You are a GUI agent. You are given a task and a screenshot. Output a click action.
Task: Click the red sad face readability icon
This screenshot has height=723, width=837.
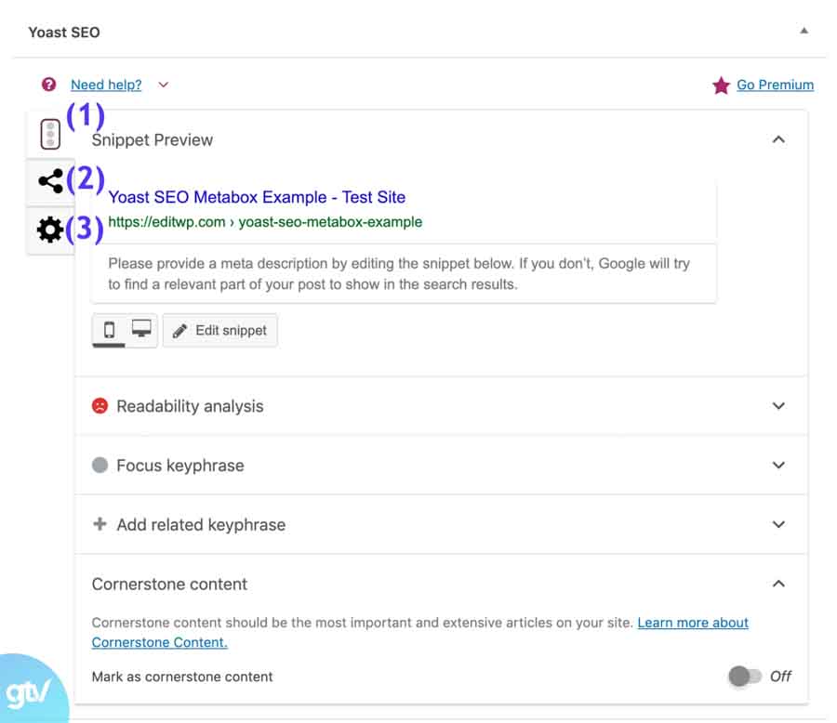point(100,406)
